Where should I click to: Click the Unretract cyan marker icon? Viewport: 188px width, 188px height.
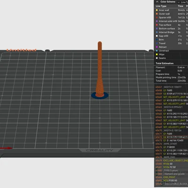coord(157,51)
